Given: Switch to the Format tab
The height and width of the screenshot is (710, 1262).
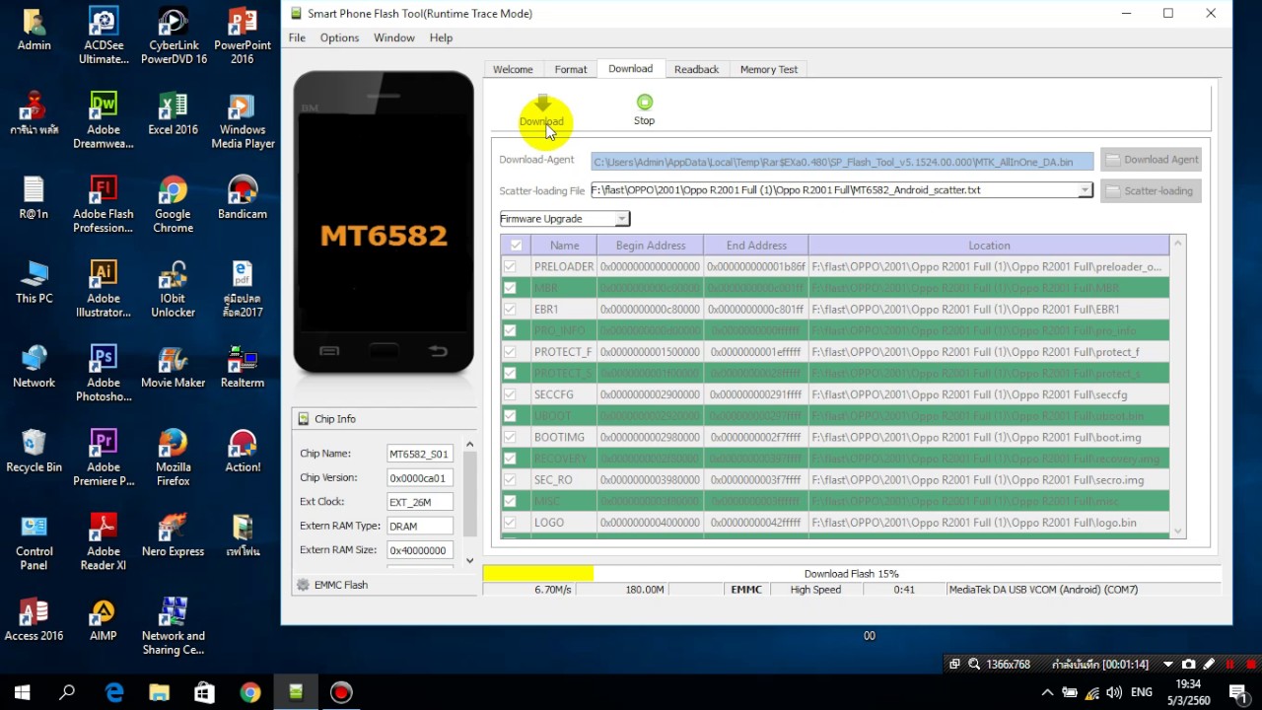Looking at the screenshot, I should tap(571, 69).
